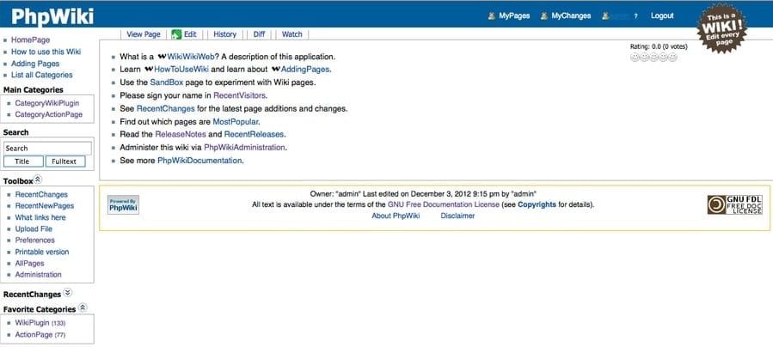Open the SandBox page link
The height and width of the screenshot is (347, 773).
tap(166, 82)
